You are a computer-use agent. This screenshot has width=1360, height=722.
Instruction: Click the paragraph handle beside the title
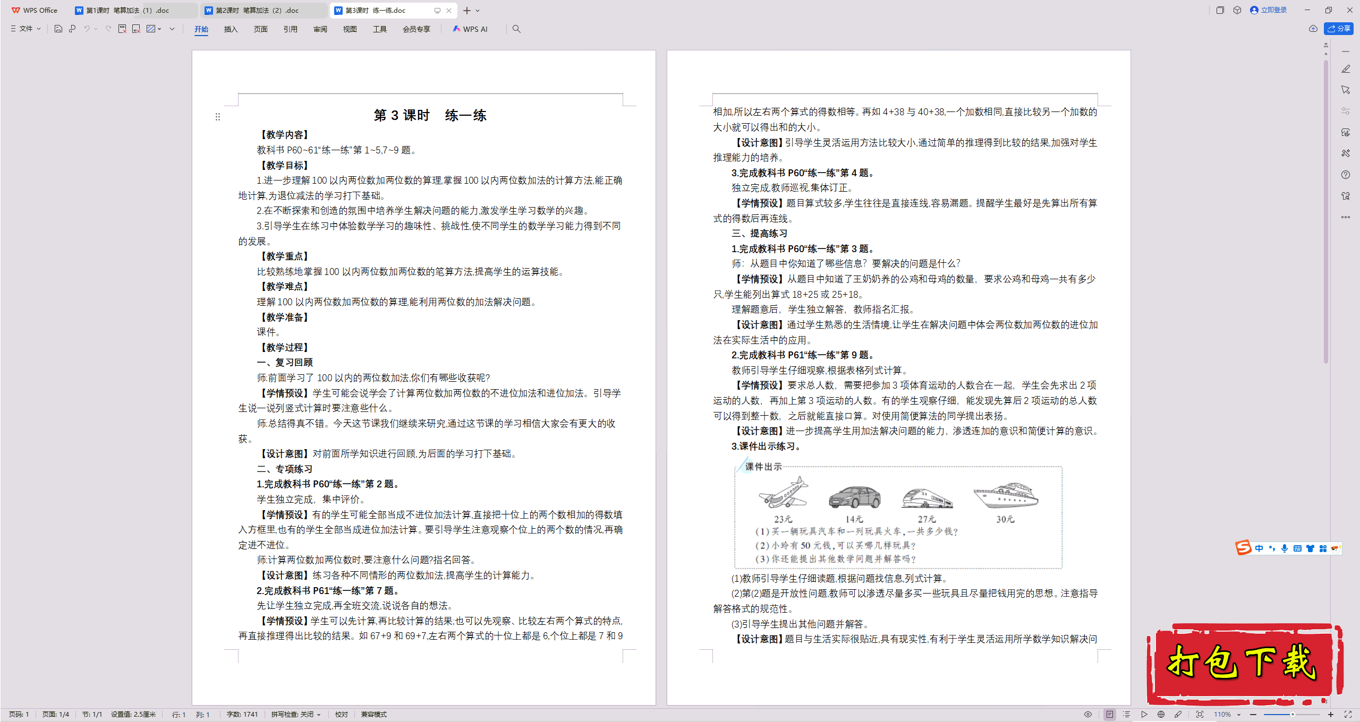tap(218, 117)
